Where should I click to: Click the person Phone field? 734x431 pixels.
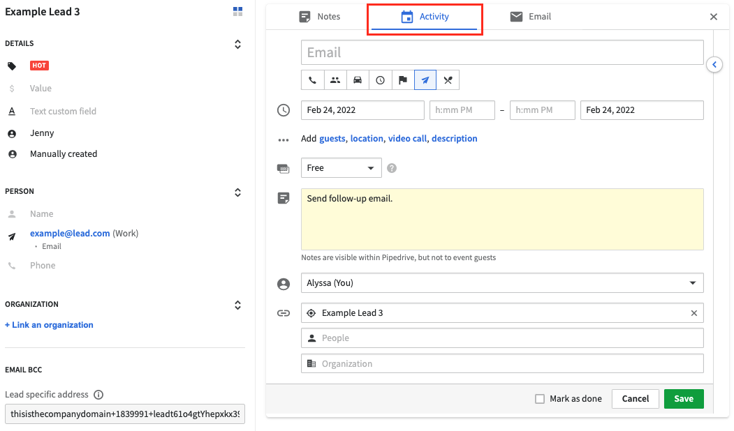click(x=43, y=266)
